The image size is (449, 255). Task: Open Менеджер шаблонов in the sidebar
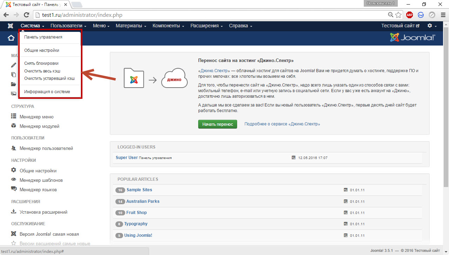point(41,180)
